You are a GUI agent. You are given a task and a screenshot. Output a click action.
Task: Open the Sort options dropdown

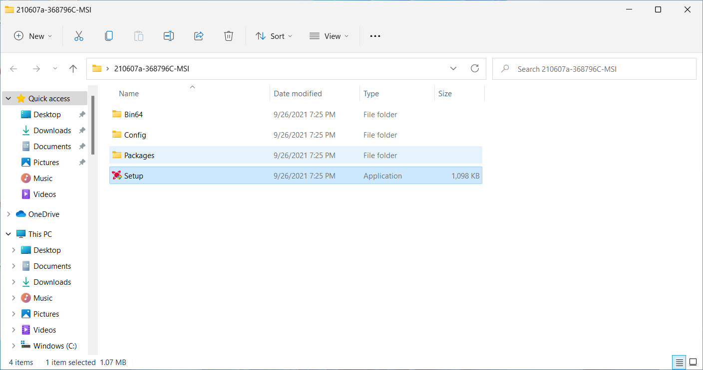click(x=274, y=36)
